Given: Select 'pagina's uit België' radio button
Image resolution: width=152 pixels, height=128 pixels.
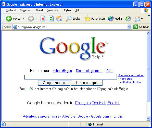Looking at the screenshot, I should [x=99, y=89].
